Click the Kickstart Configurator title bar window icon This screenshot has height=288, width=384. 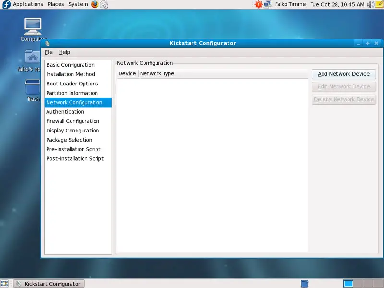(x=48, y=43)
